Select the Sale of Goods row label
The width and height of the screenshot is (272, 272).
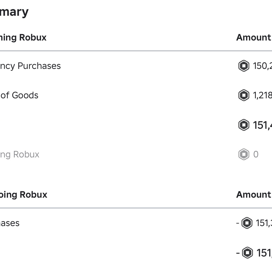coord(19,95)
